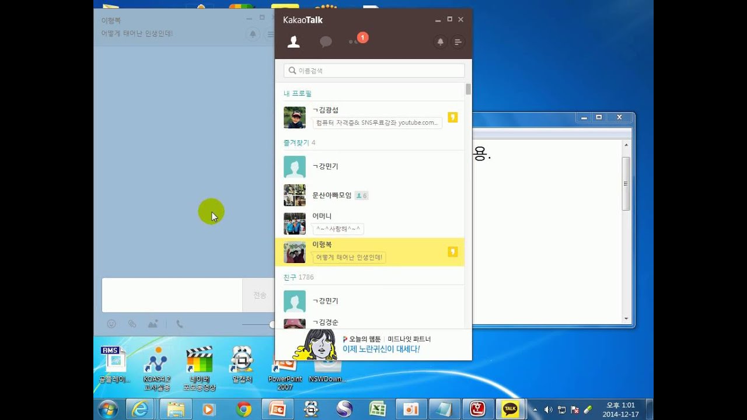Select highlighted friend 이형복
Screen dimensions: 747x420
(x=369, y=252)
